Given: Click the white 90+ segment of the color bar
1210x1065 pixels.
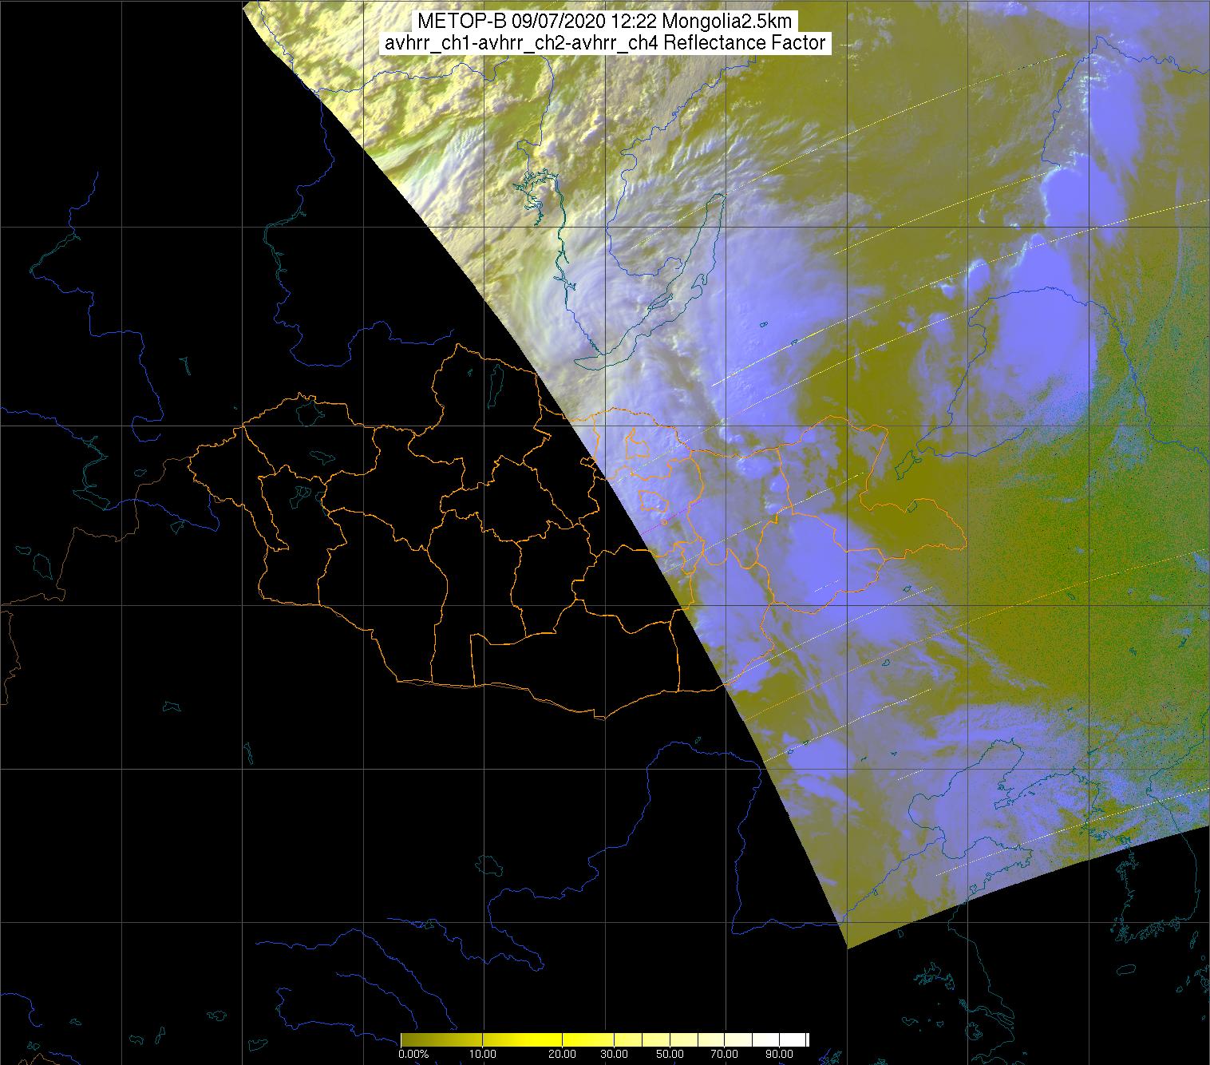Looking at the screenshot, I should point(793,1040).
